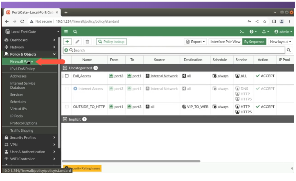Click the browser profile avatar icon
The image size is (296, 181).
pyautogui.click(x=282, y=21)
